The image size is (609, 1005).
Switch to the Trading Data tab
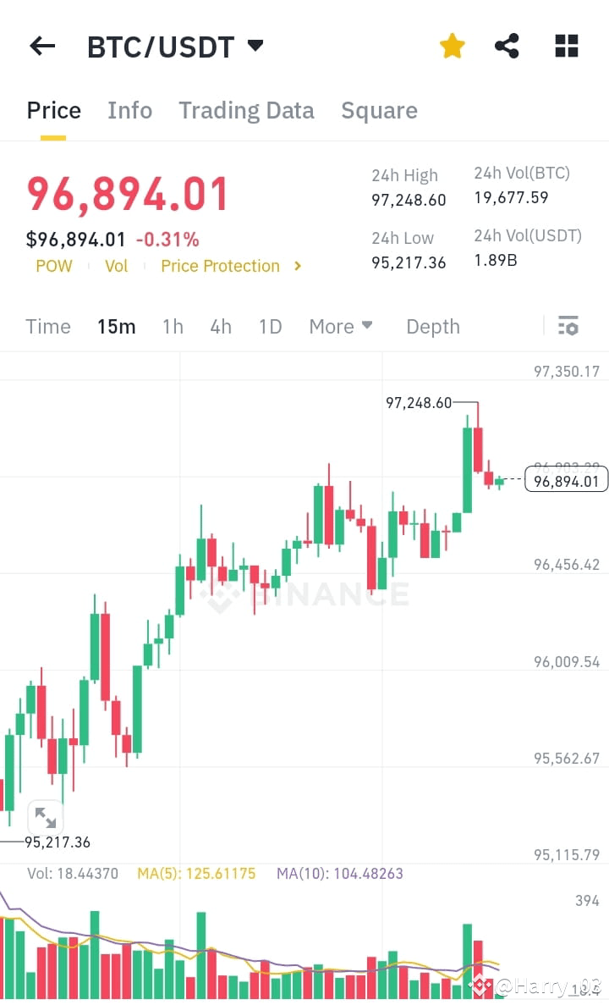pos(246,110)
